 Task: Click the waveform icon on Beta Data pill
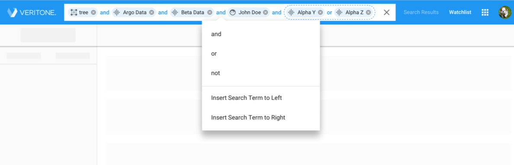tap(175, 13)
